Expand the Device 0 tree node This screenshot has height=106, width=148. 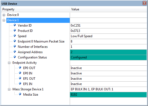[x=4, y=15]
